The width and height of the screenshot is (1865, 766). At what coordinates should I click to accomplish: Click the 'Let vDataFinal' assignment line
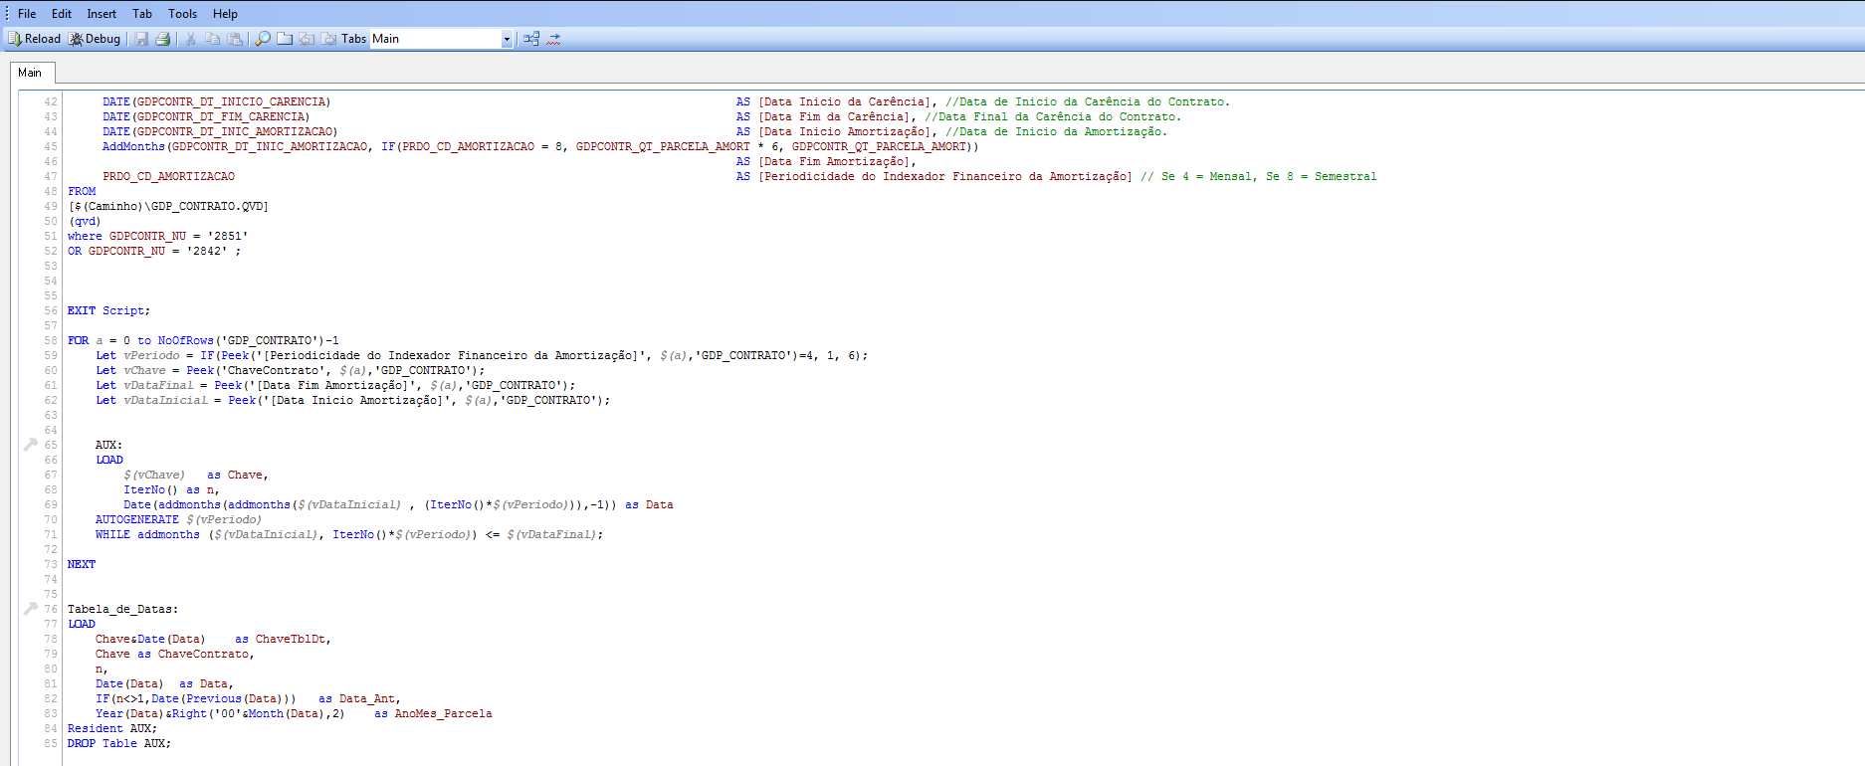[335, 385]
